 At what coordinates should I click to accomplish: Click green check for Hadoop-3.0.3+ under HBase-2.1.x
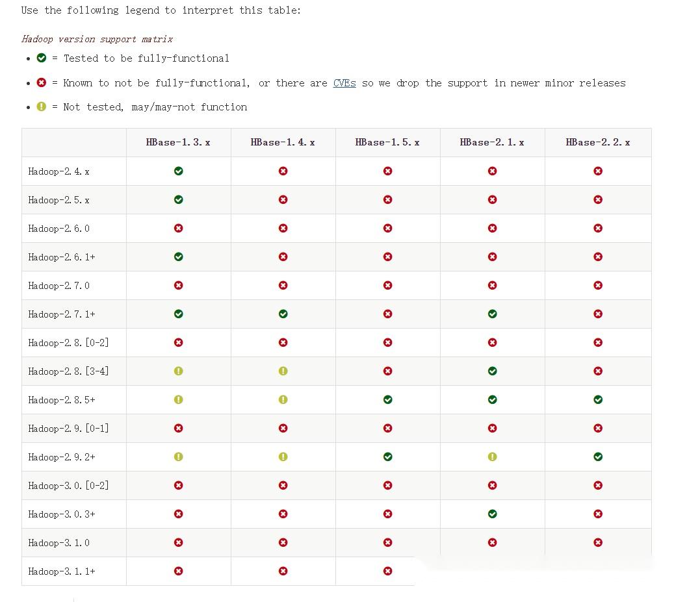coord(492,514)
